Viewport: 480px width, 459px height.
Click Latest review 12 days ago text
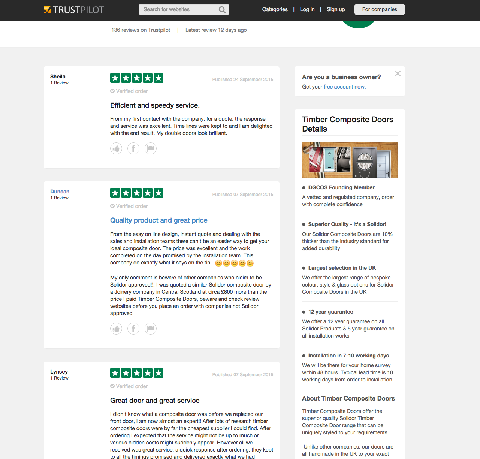[x=216, y=30]
